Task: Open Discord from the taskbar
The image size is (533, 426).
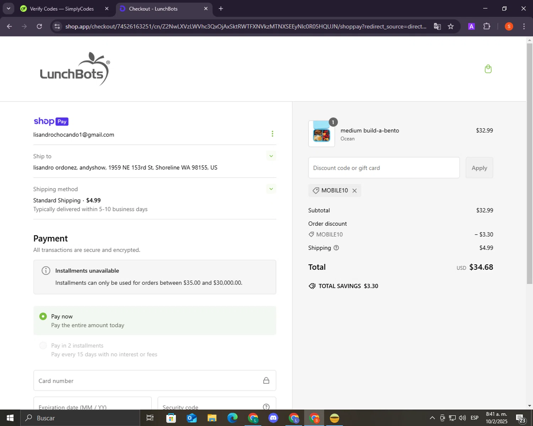Action: coord(273,418)
